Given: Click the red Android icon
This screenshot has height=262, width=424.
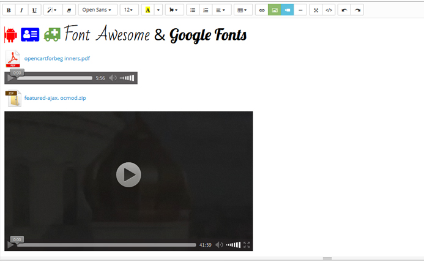Looking at the screenshot, I should [11, 35].
